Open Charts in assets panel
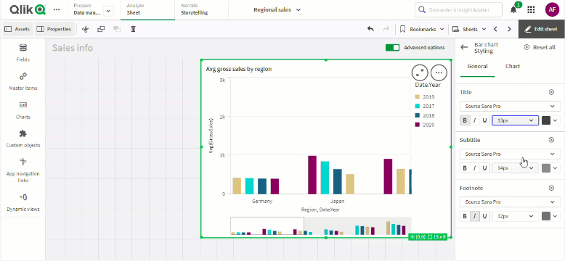The image size is (565, 261). (23, 110)
